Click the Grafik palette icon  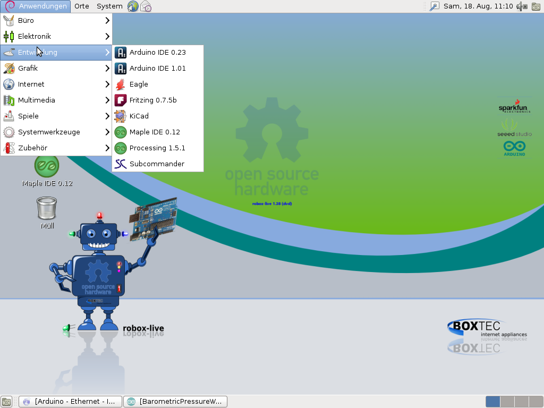8,69
